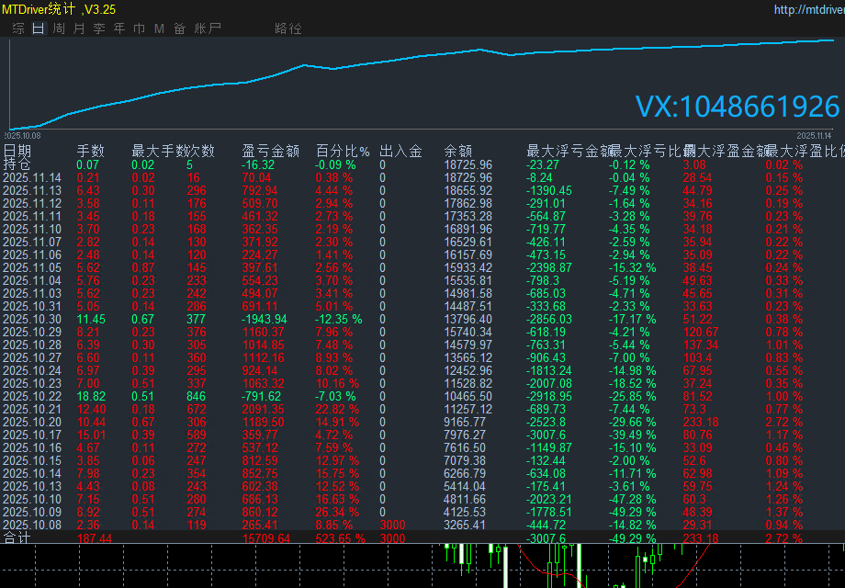Click the 日期 column header
The image size is (845, 588).
pyautogui.click(x=17, y=151)
